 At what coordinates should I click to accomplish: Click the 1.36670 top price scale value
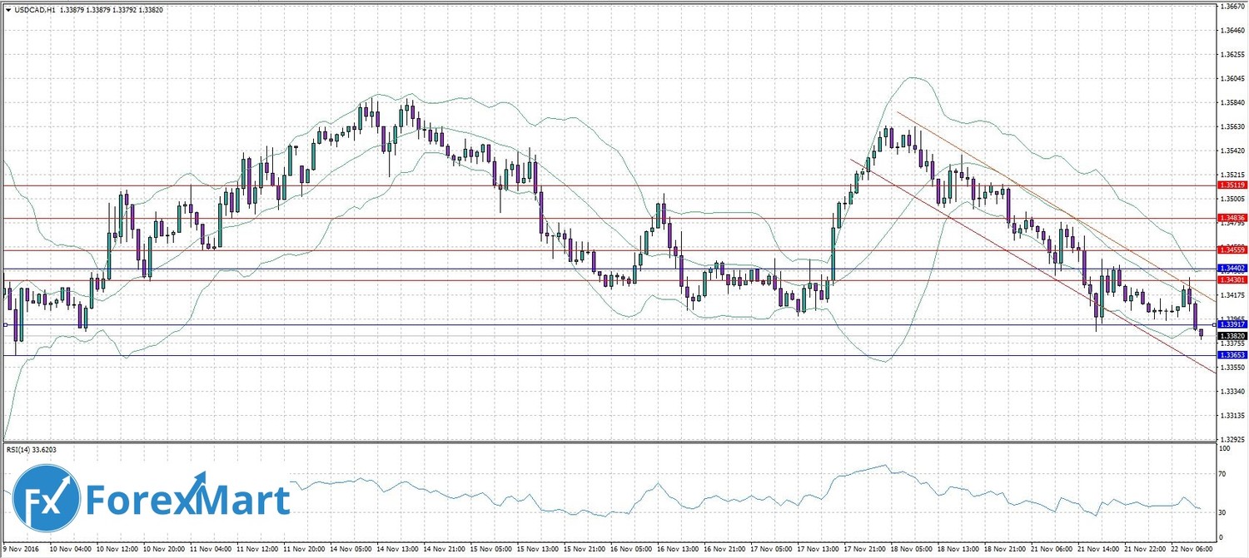(1232, 6)
